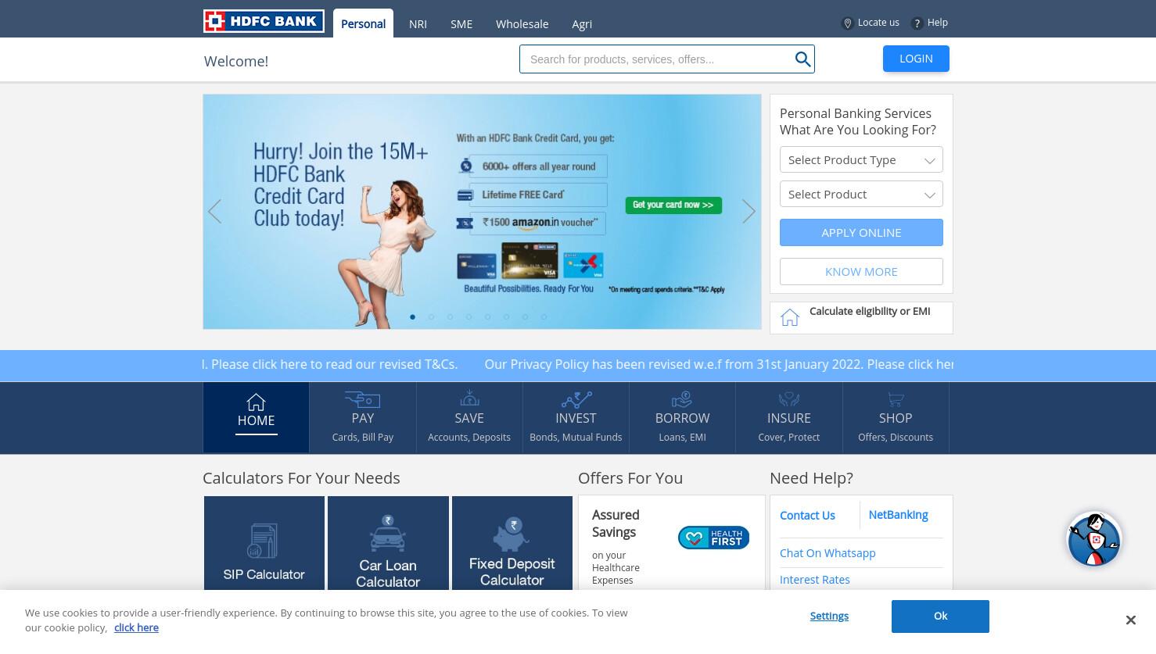This screenshot has width=1156, height=654.
Task: Click the Help text link
Action: click(x=938, y=23)
